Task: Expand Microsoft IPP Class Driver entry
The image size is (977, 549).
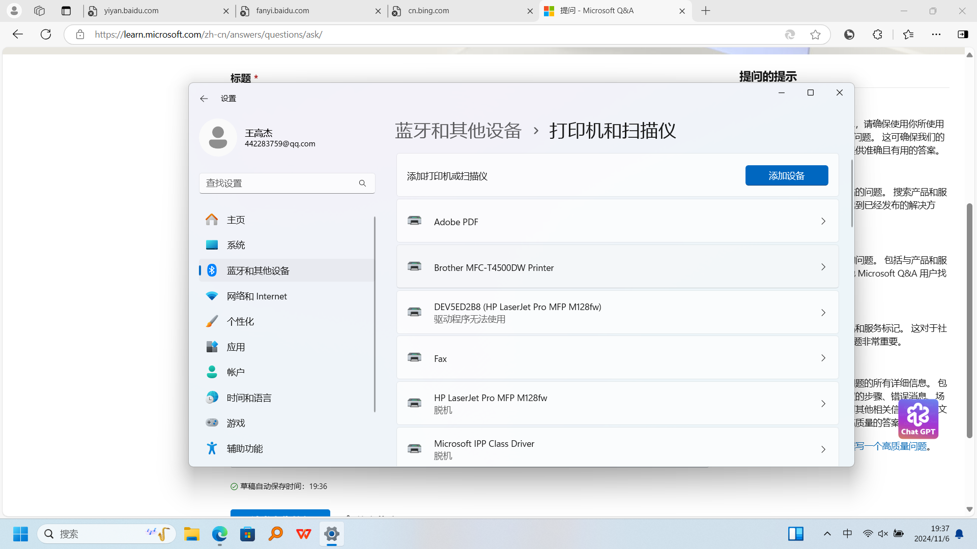Action: [x=617, y=447]
